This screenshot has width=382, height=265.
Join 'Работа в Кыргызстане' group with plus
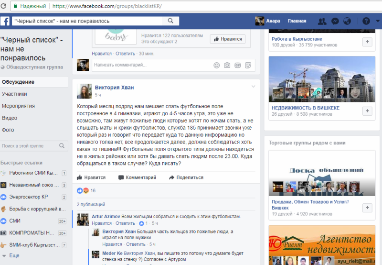point(367,42)
